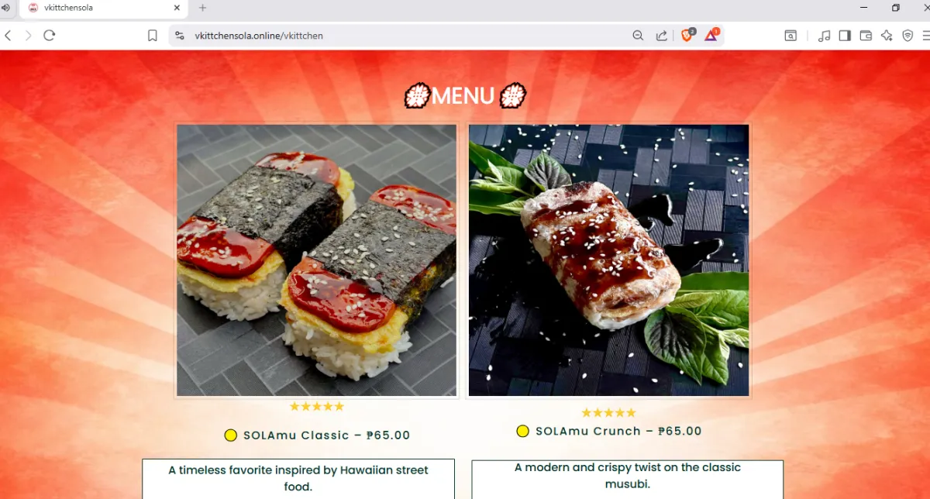
Task: Expand the Brave hamburger main menu
Action: [925, 36]
